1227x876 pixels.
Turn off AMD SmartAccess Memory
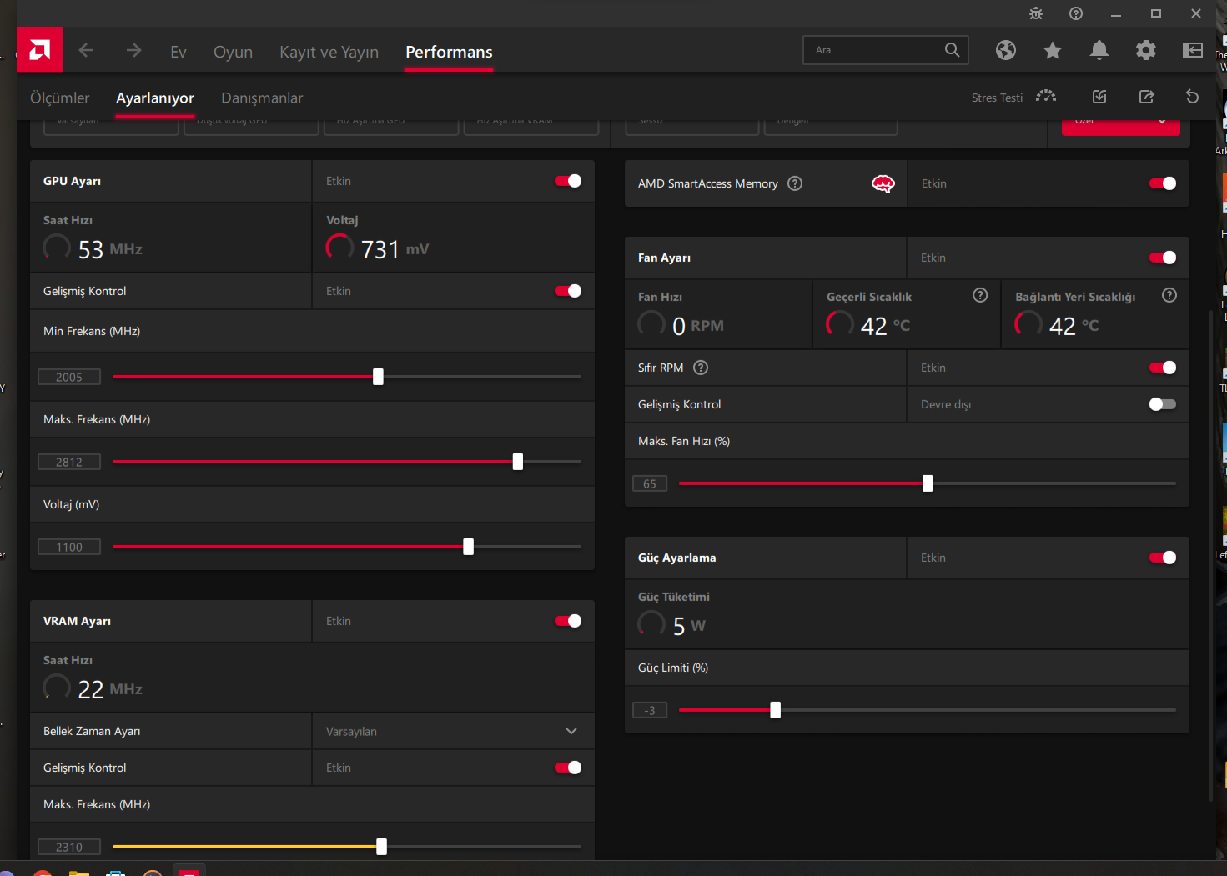click(1162, 183)
